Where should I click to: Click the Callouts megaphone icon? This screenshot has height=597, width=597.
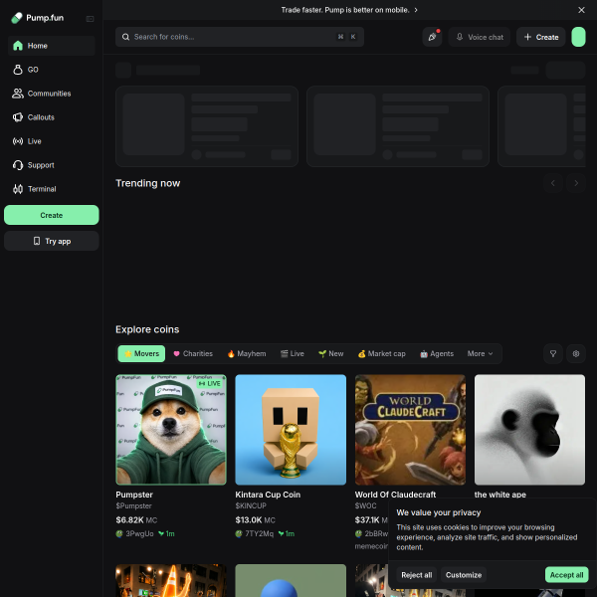point(18,117)
